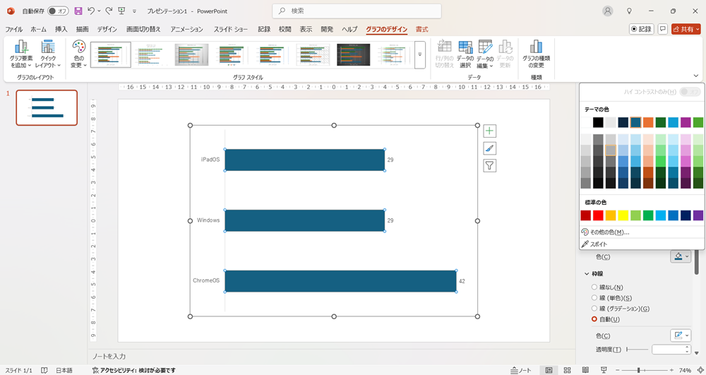
Task: Switch to the アニメーション tab
Action: 187,29
